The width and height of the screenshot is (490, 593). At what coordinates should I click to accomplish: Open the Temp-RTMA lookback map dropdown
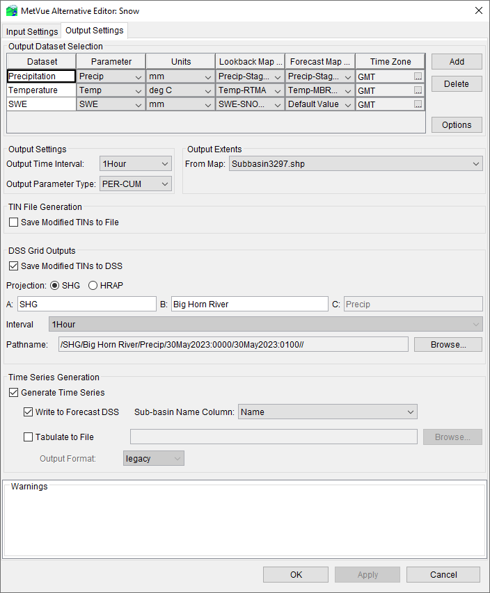tap(251, 90)
